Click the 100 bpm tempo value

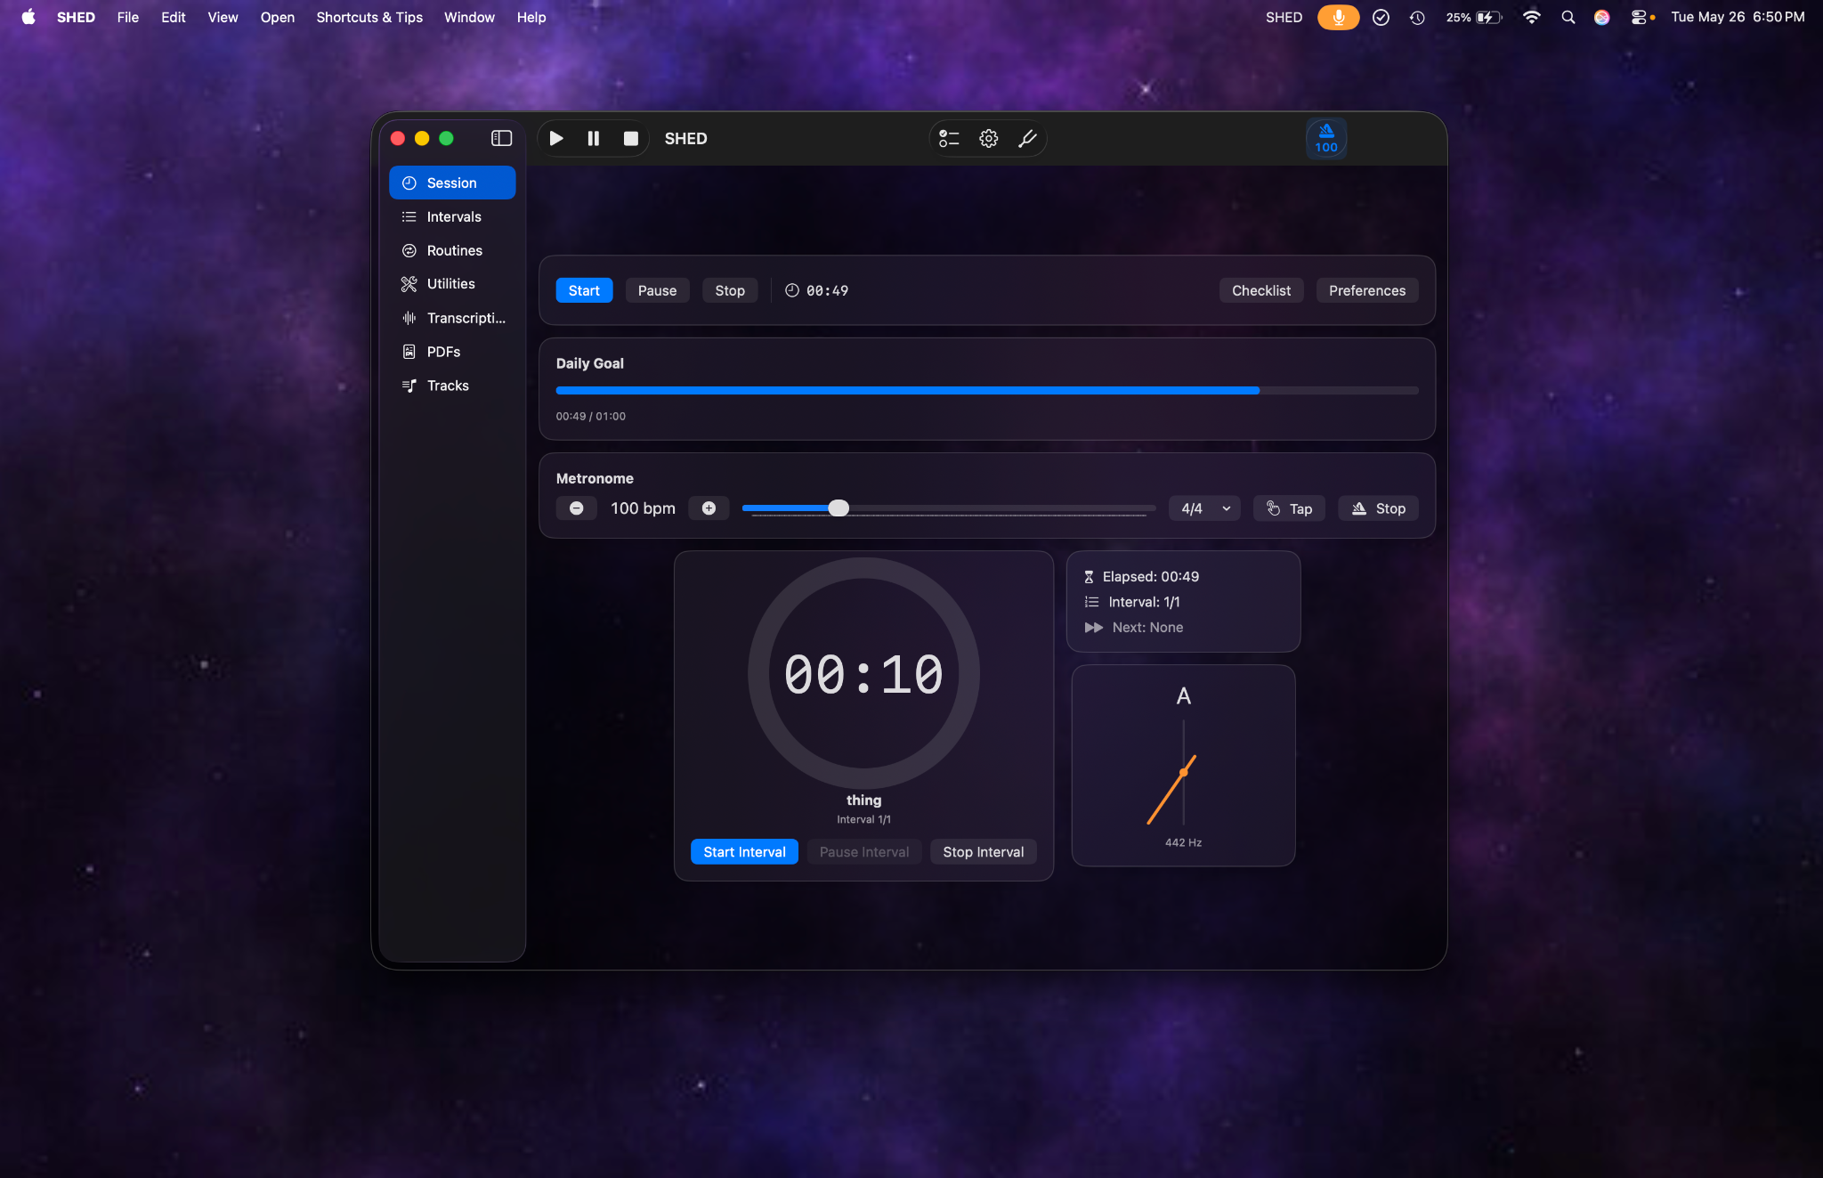(x=643, y=508)
